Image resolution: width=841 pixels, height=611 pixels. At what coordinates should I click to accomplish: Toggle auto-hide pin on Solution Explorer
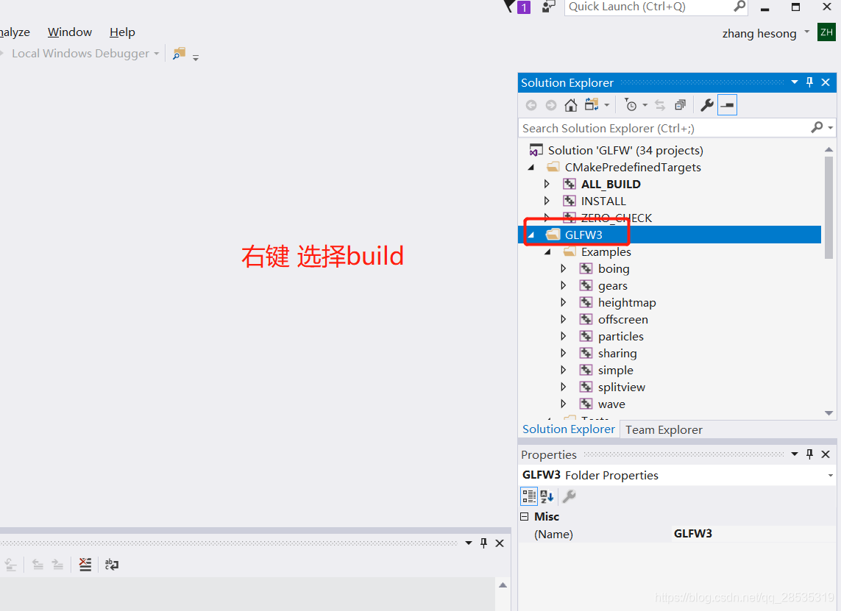810,82
